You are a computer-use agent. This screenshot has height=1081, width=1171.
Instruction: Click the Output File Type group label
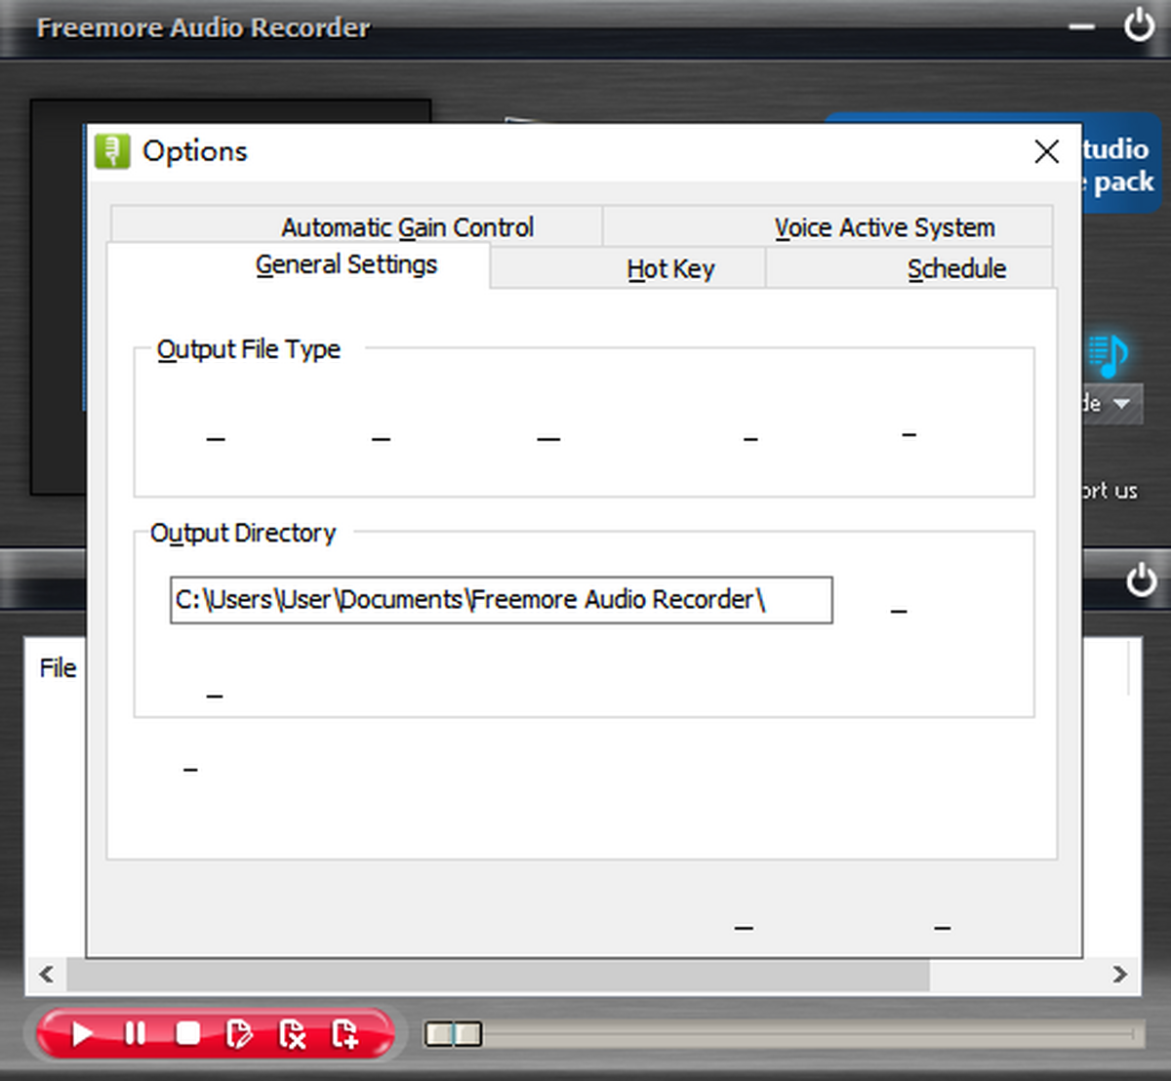249,349
